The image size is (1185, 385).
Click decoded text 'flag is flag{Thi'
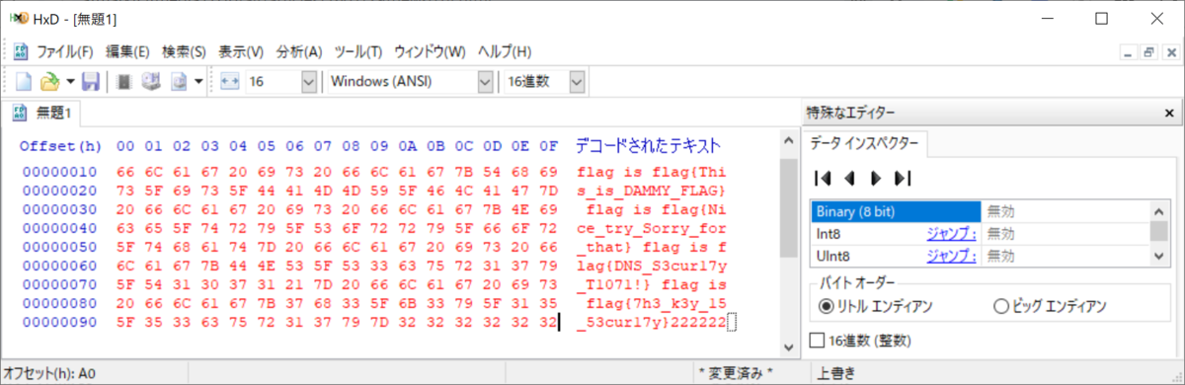click(652, 172)
